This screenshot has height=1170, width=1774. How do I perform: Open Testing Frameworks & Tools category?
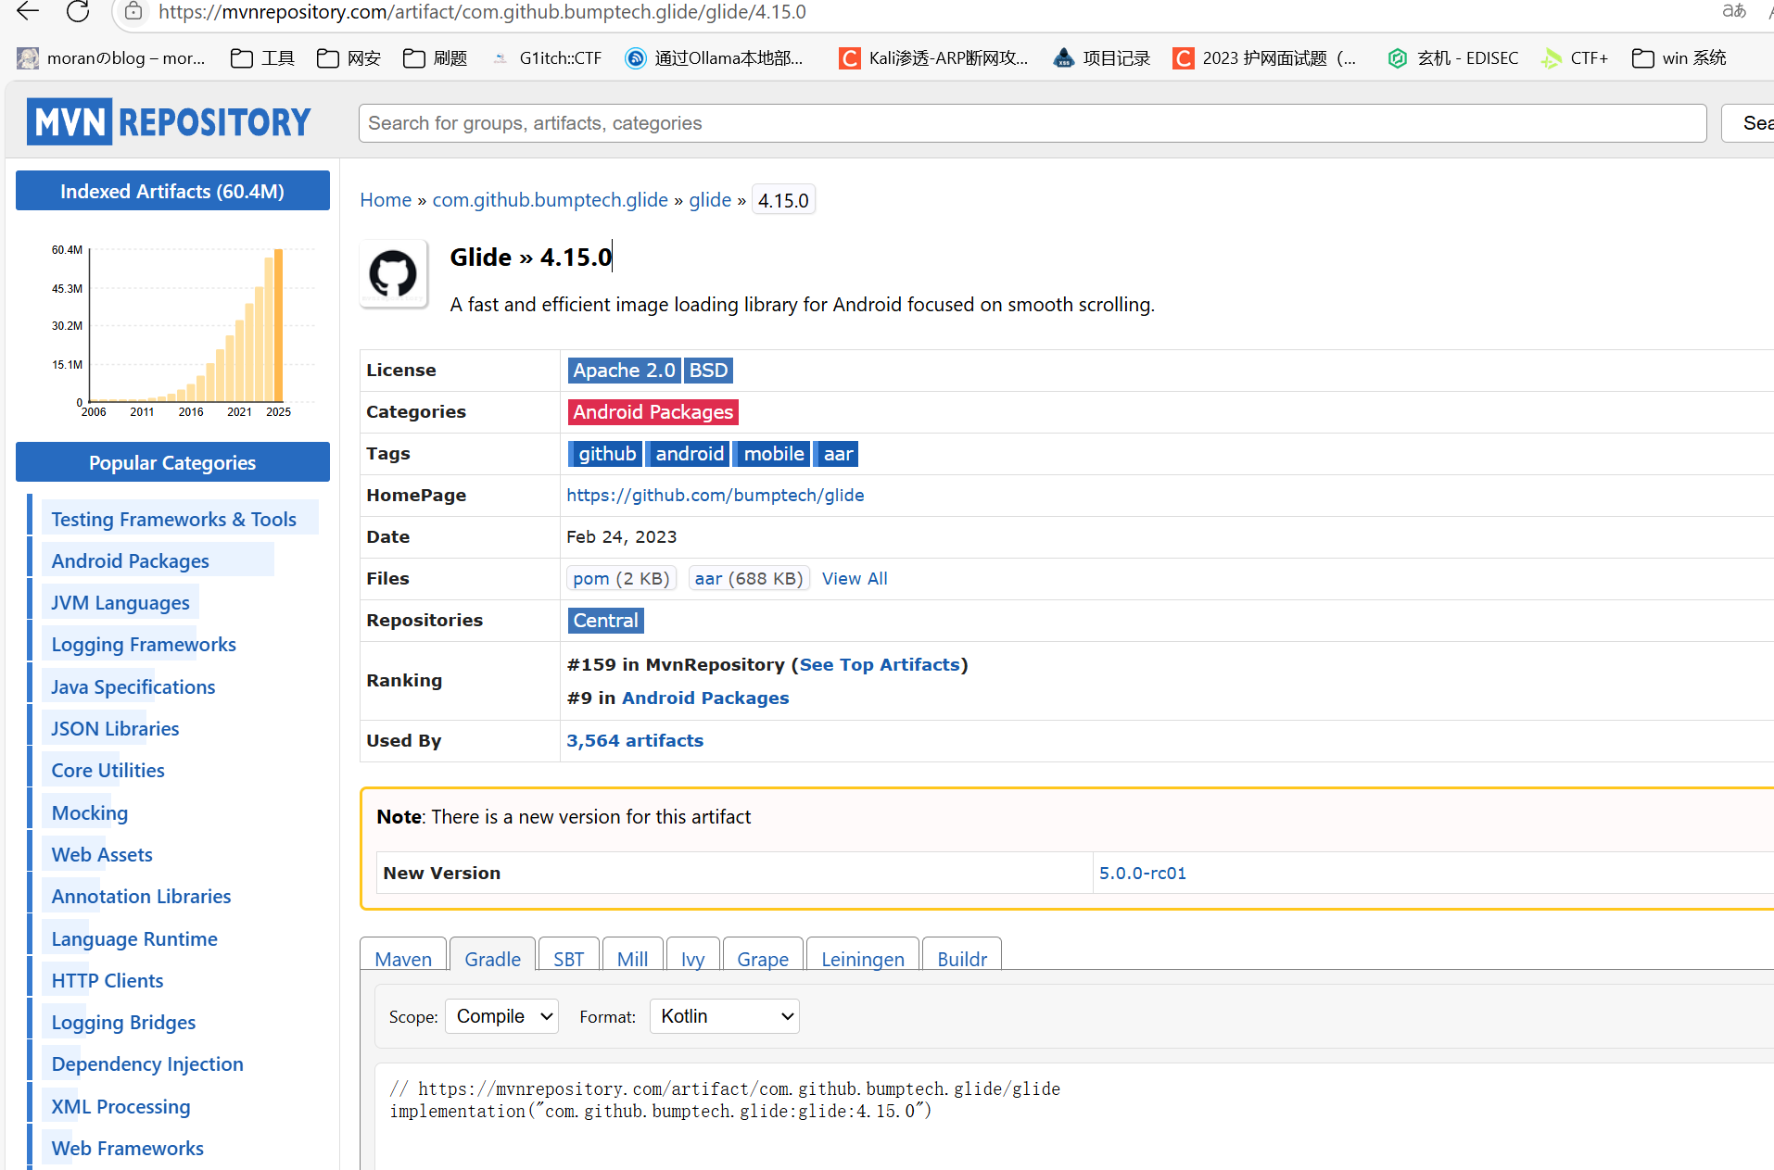pyautogui.click(x=173, y=519)
